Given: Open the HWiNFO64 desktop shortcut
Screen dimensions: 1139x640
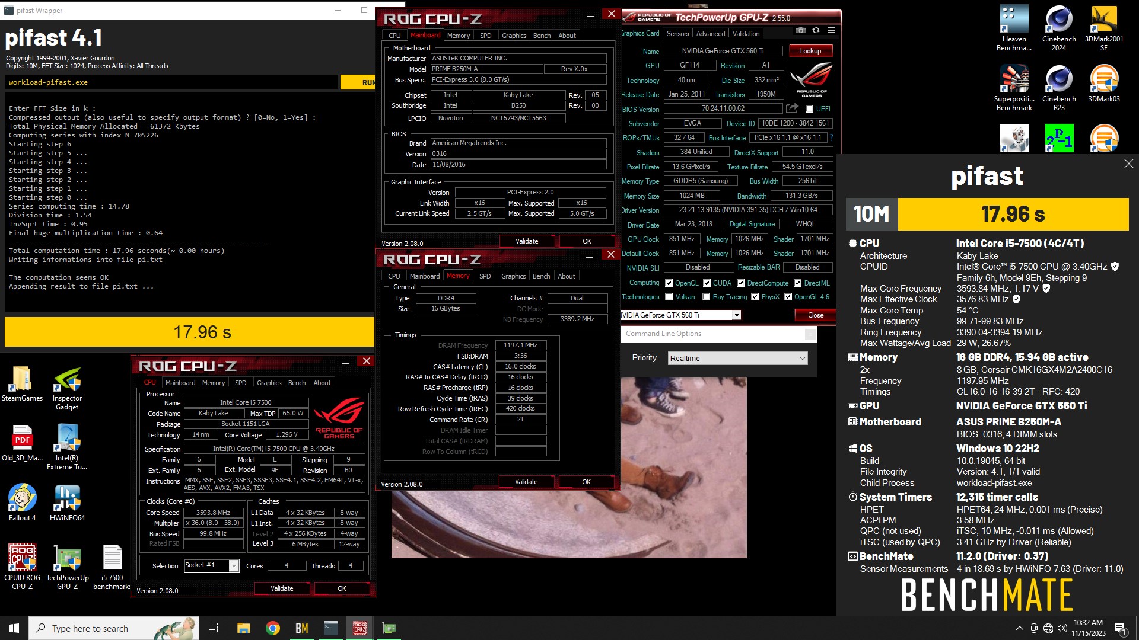Looking at the screenshot, I should [67, 502].
